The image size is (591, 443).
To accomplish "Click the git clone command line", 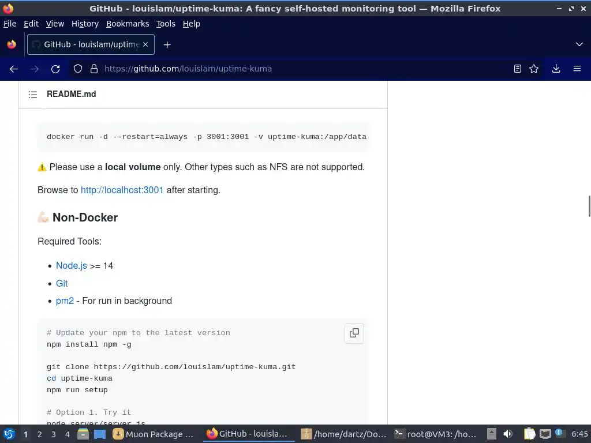I will pyautogui.click(x=171, y=367).
